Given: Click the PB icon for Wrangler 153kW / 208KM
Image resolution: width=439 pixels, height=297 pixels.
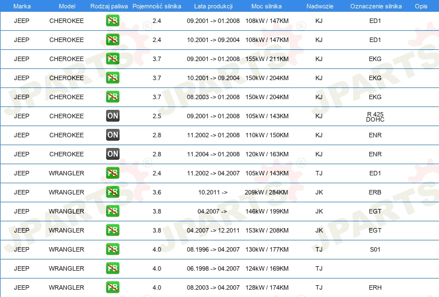Looking at the screenshot, I should click(x=113, y=230).
